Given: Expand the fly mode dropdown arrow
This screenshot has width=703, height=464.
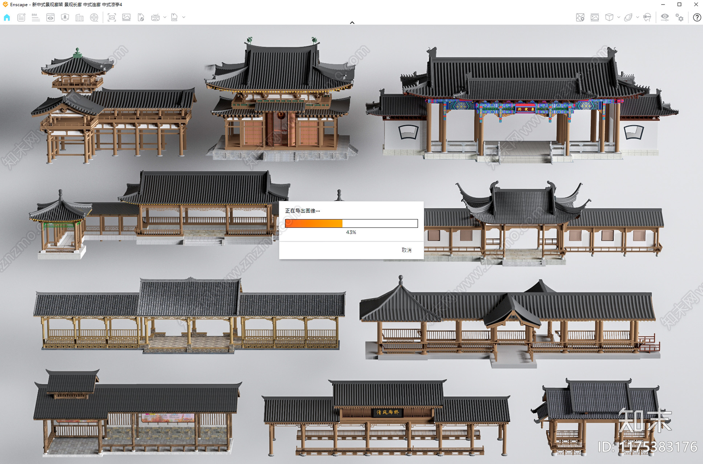Looking at the screenshot, I should tap(638, 18).
